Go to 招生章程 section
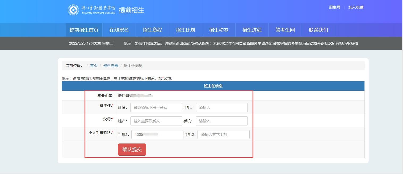The width and height of the screenshot is (403, 174). [152, 30]
